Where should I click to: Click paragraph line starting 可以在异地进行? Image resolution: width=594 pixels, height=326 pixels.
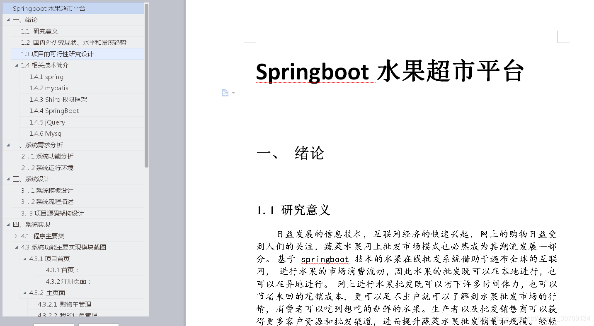click(407, 284)
